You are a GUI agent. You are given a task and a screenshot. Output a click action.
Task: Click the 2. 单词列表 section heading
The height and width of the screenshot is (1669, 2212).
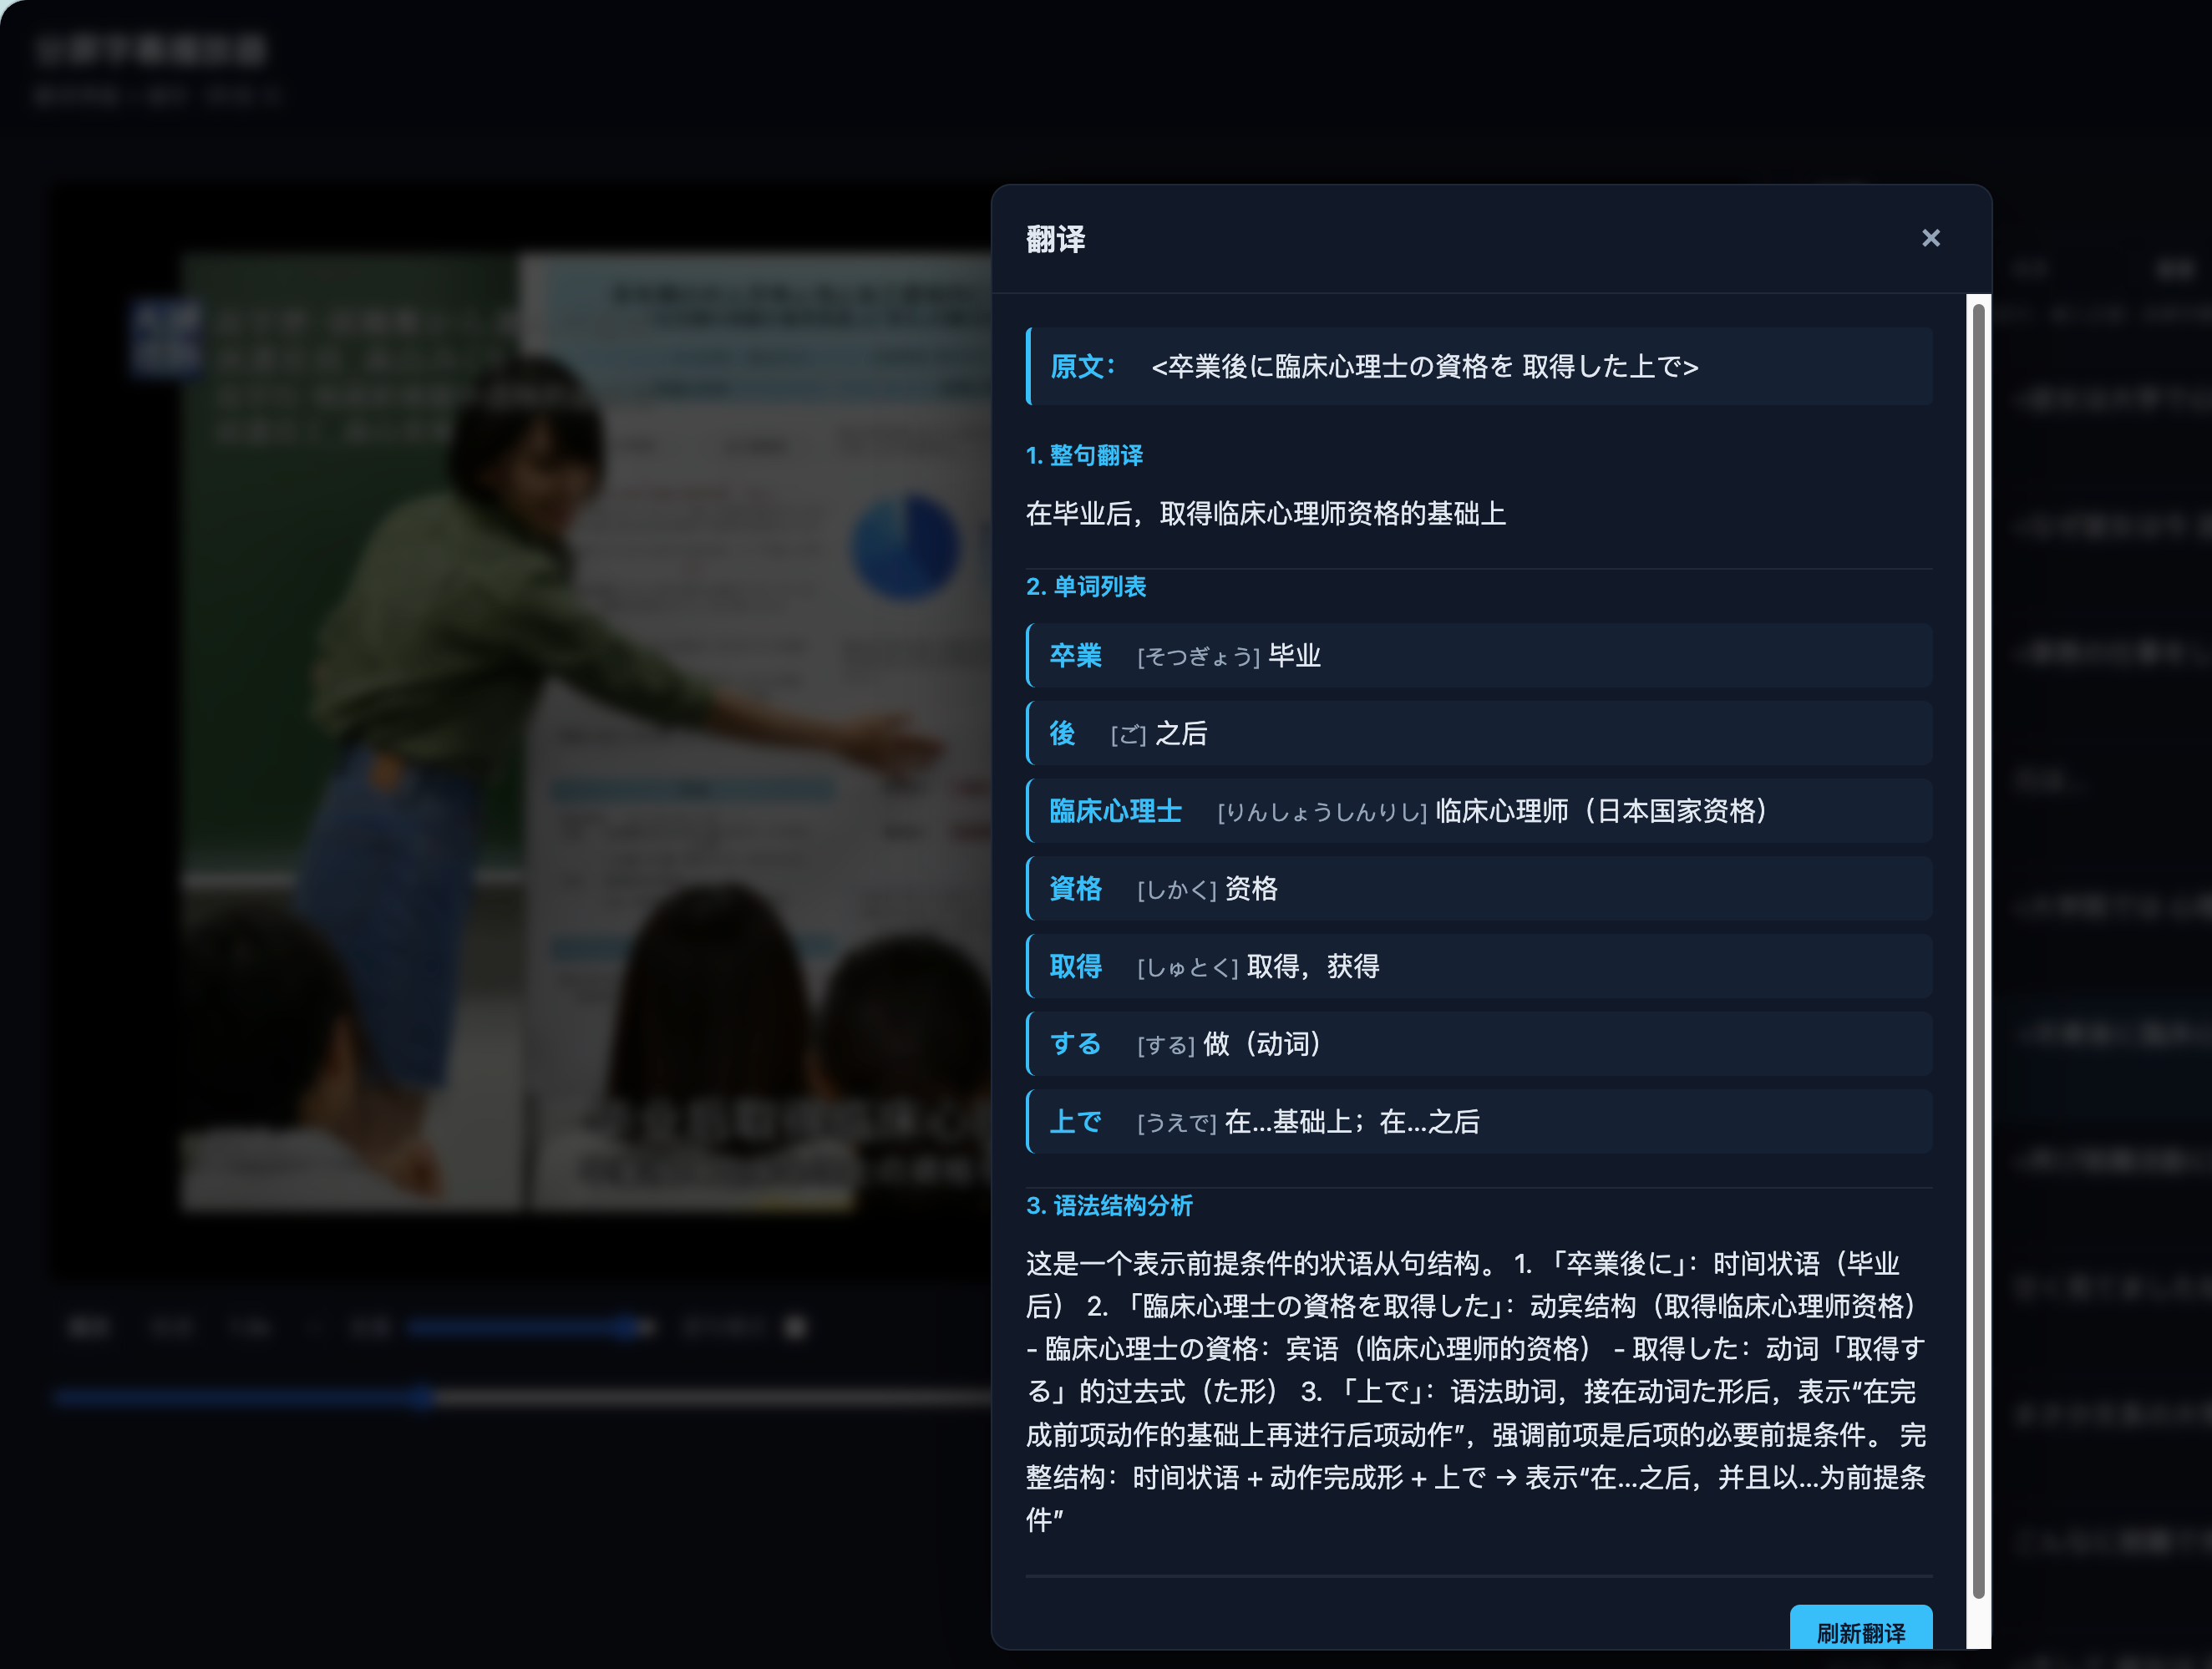click(x=1086, y=587)
